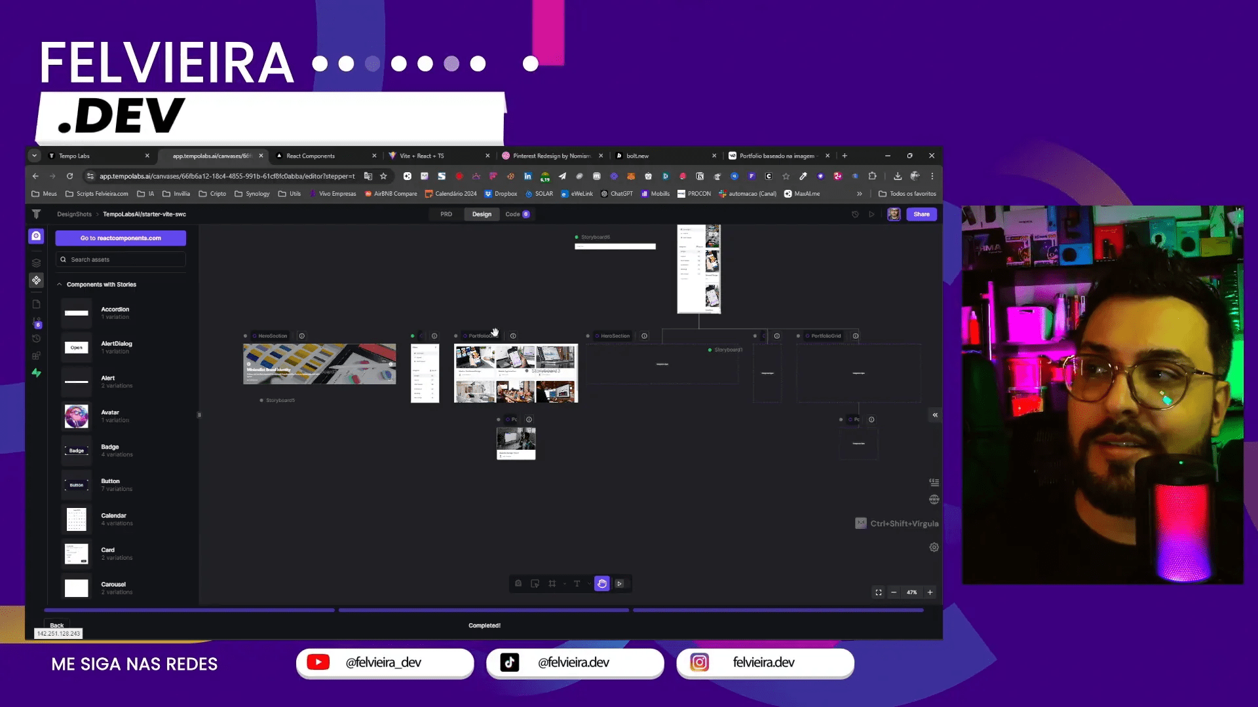Show all bookmarks via the double-arrow overflow
Screen dimensions: 1258x707
click(859, 194)
